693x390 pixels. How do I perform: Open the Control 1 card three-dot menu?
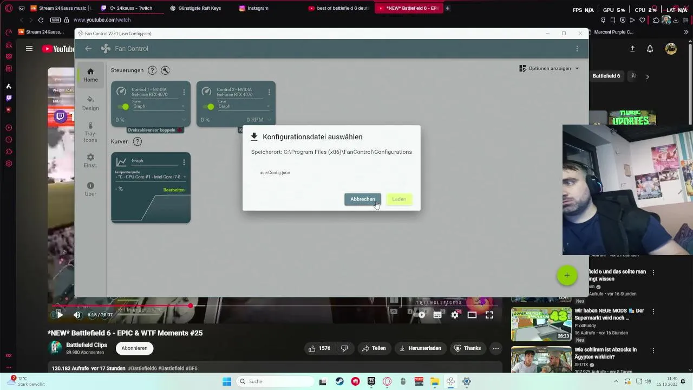pyautogui.click(x=184, y=92)
